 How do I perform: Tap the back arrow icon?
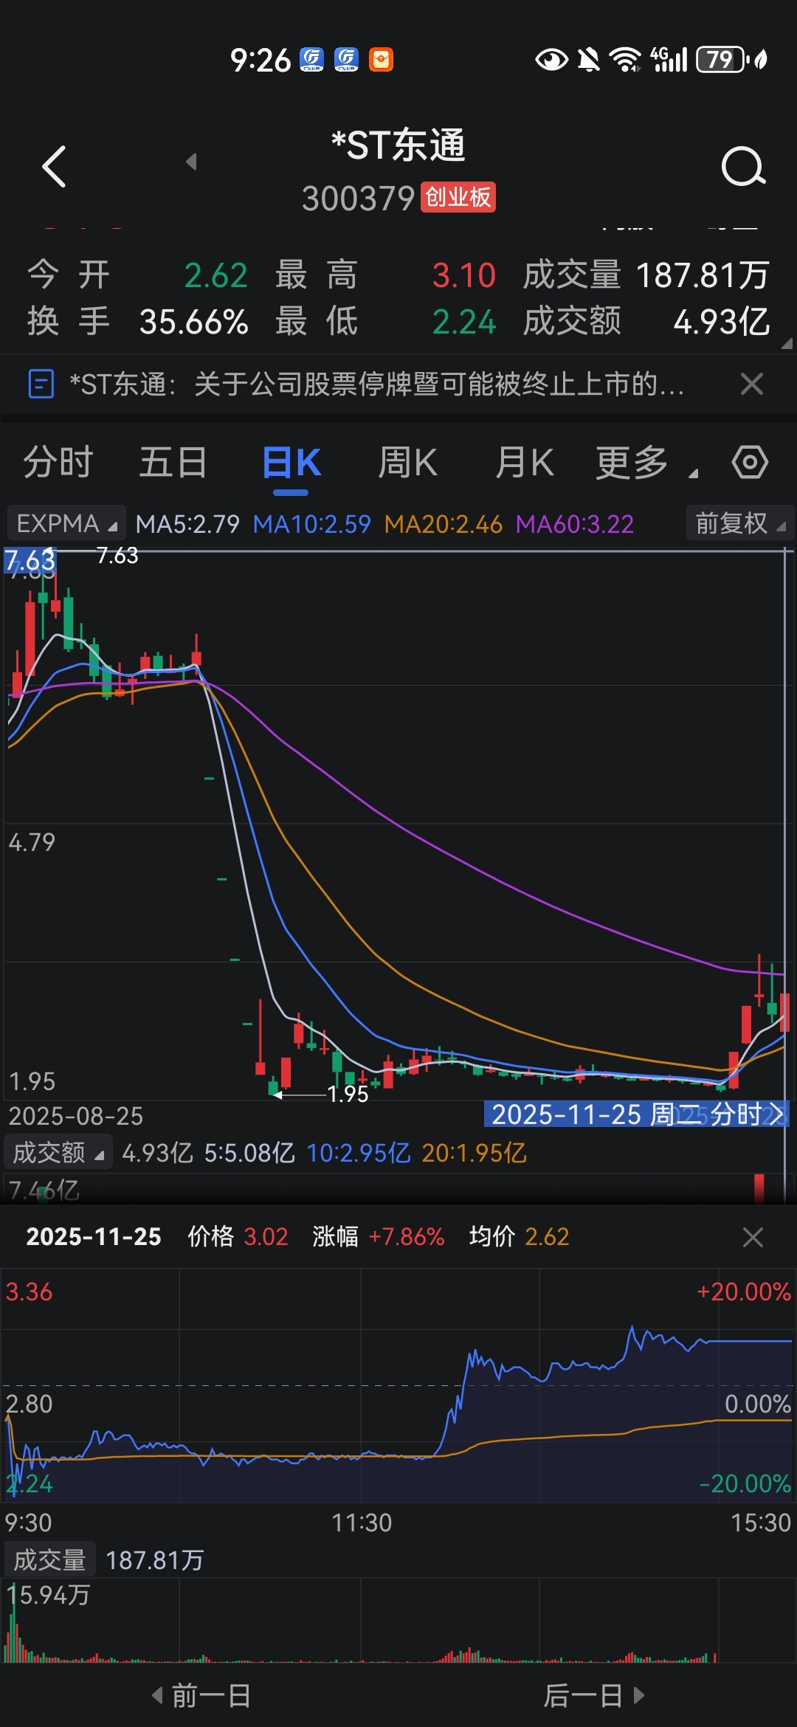point(54,166)
